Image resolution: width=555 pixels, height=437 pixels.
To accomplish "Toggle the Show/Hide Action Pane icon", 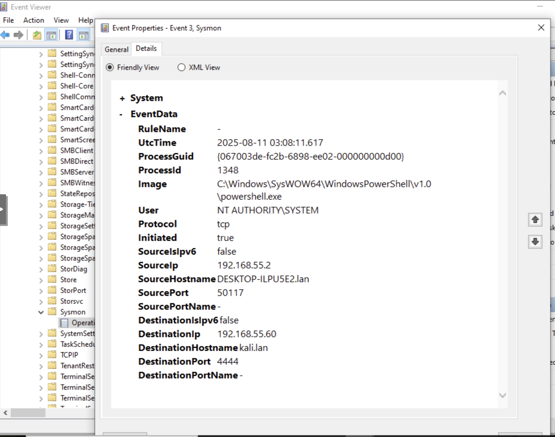I will [x=84, y=35].
